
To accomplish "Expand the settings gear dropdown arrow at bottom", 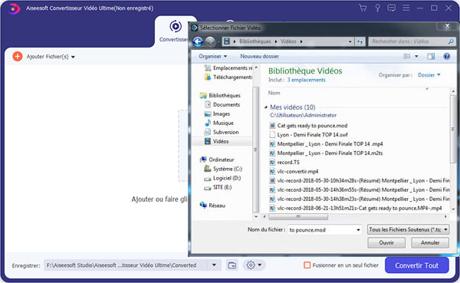I will tap(260, 265).
